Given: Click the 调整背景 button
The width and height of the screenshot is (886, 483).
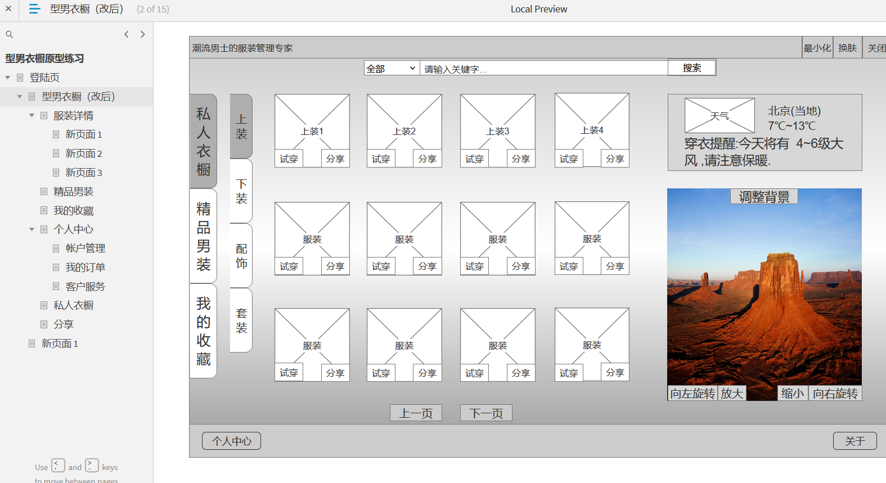Looking at the screenshot, I should coord(764,196).
